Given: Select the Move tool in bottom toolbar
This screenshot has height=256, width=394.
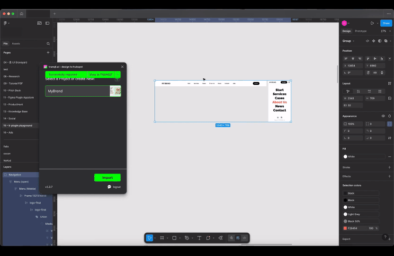Looking at the screenshot, I should [150, 238].
